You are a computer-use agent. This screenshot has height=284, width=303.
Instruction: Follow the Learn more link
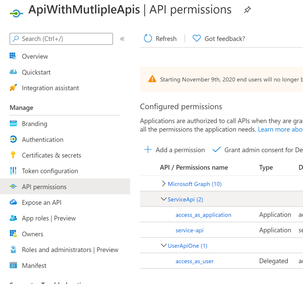click(281, 129)
